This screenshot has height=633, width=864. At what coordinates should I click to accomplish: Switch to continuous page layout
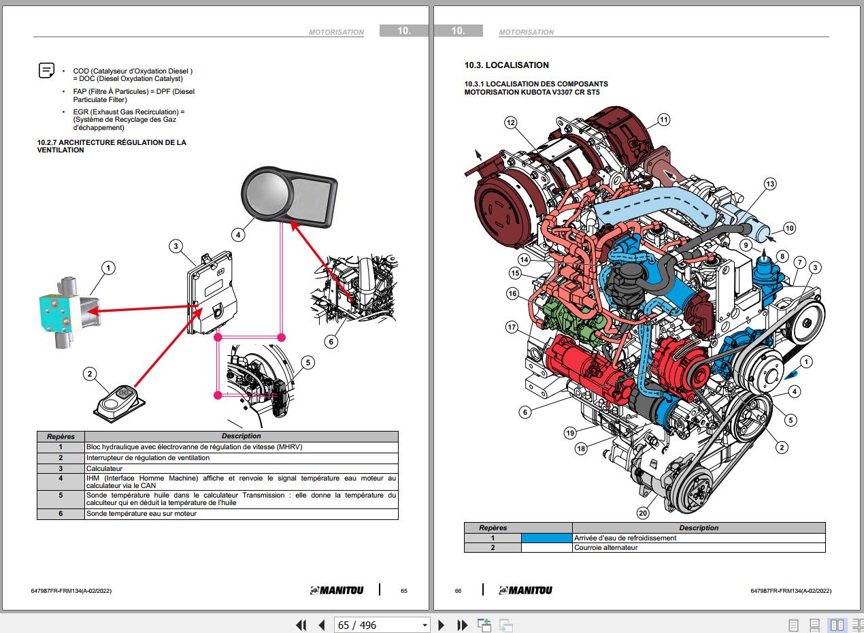coord(814,625)
